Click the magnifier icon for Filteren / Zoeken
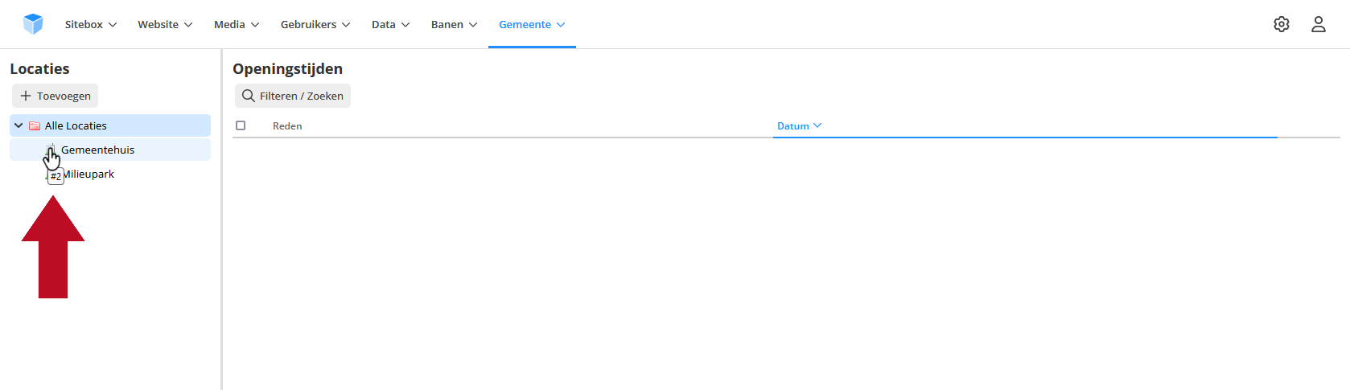 [249, 96]
